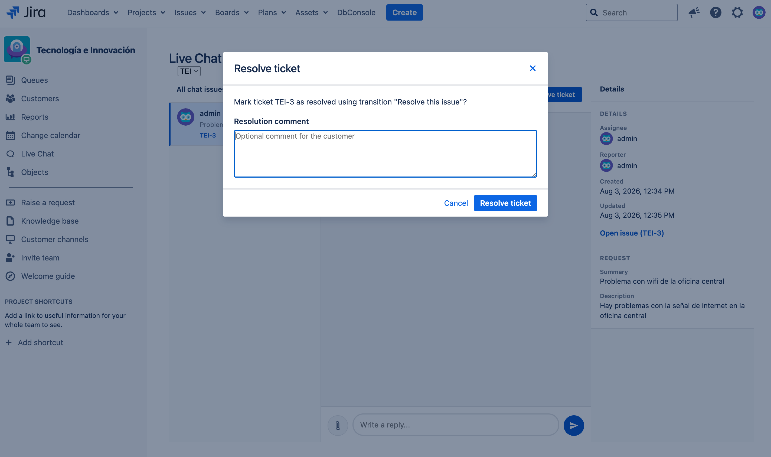This screenshot has height=457, width=771.
Task: Click the reporter admin avatar
Action: 606,166
